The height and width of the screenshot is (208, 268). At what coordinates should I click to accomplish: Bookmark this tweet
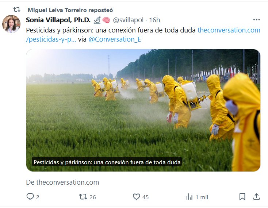coord(242,197)
